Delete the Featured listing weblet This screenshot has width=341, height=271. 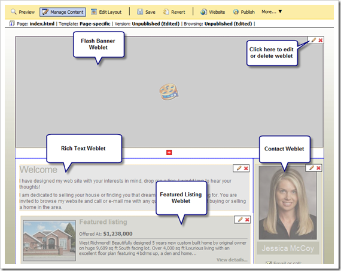[x=247, y=220]
